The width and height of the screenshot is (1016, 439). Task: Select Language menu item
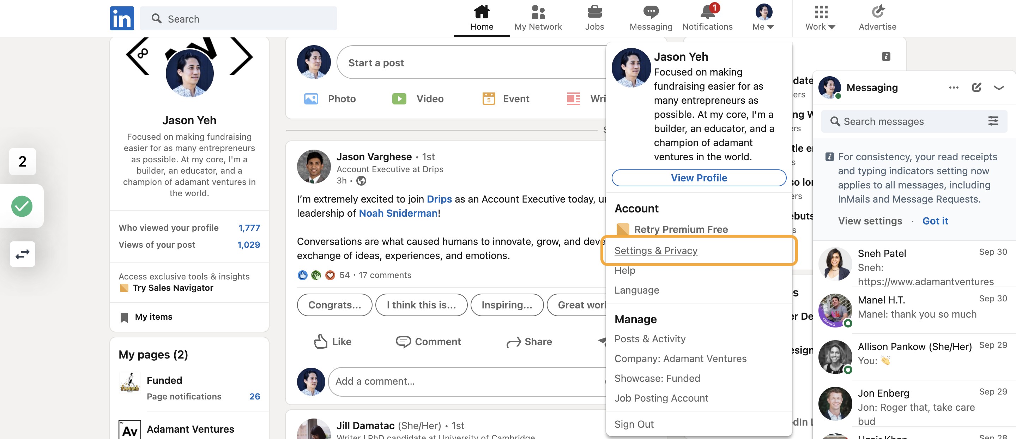click(x=636, y=290)
